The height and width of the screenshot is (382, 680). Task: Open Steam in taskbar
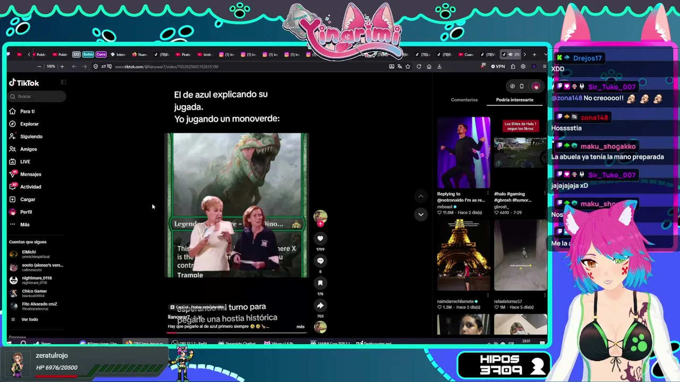[x=42, y=343]
